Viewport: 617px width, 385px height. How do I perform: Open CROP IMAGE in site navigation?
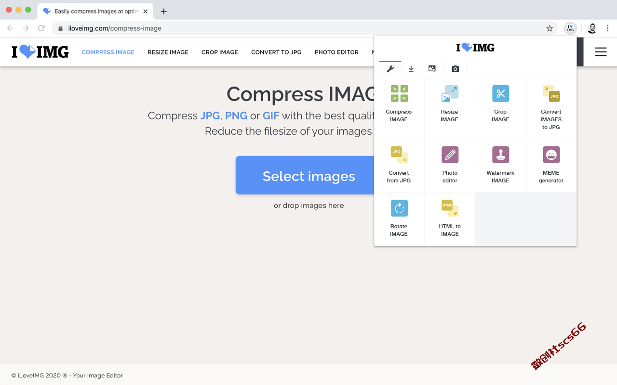[220, 52]
